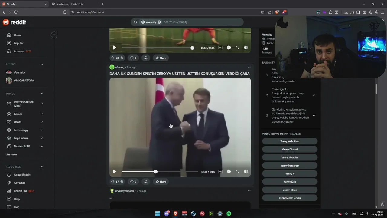Share the 57-vote post
The image size is (387, 218).
coord(161,182)
